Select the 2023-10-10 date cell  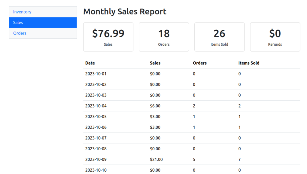tap(96, 170)
